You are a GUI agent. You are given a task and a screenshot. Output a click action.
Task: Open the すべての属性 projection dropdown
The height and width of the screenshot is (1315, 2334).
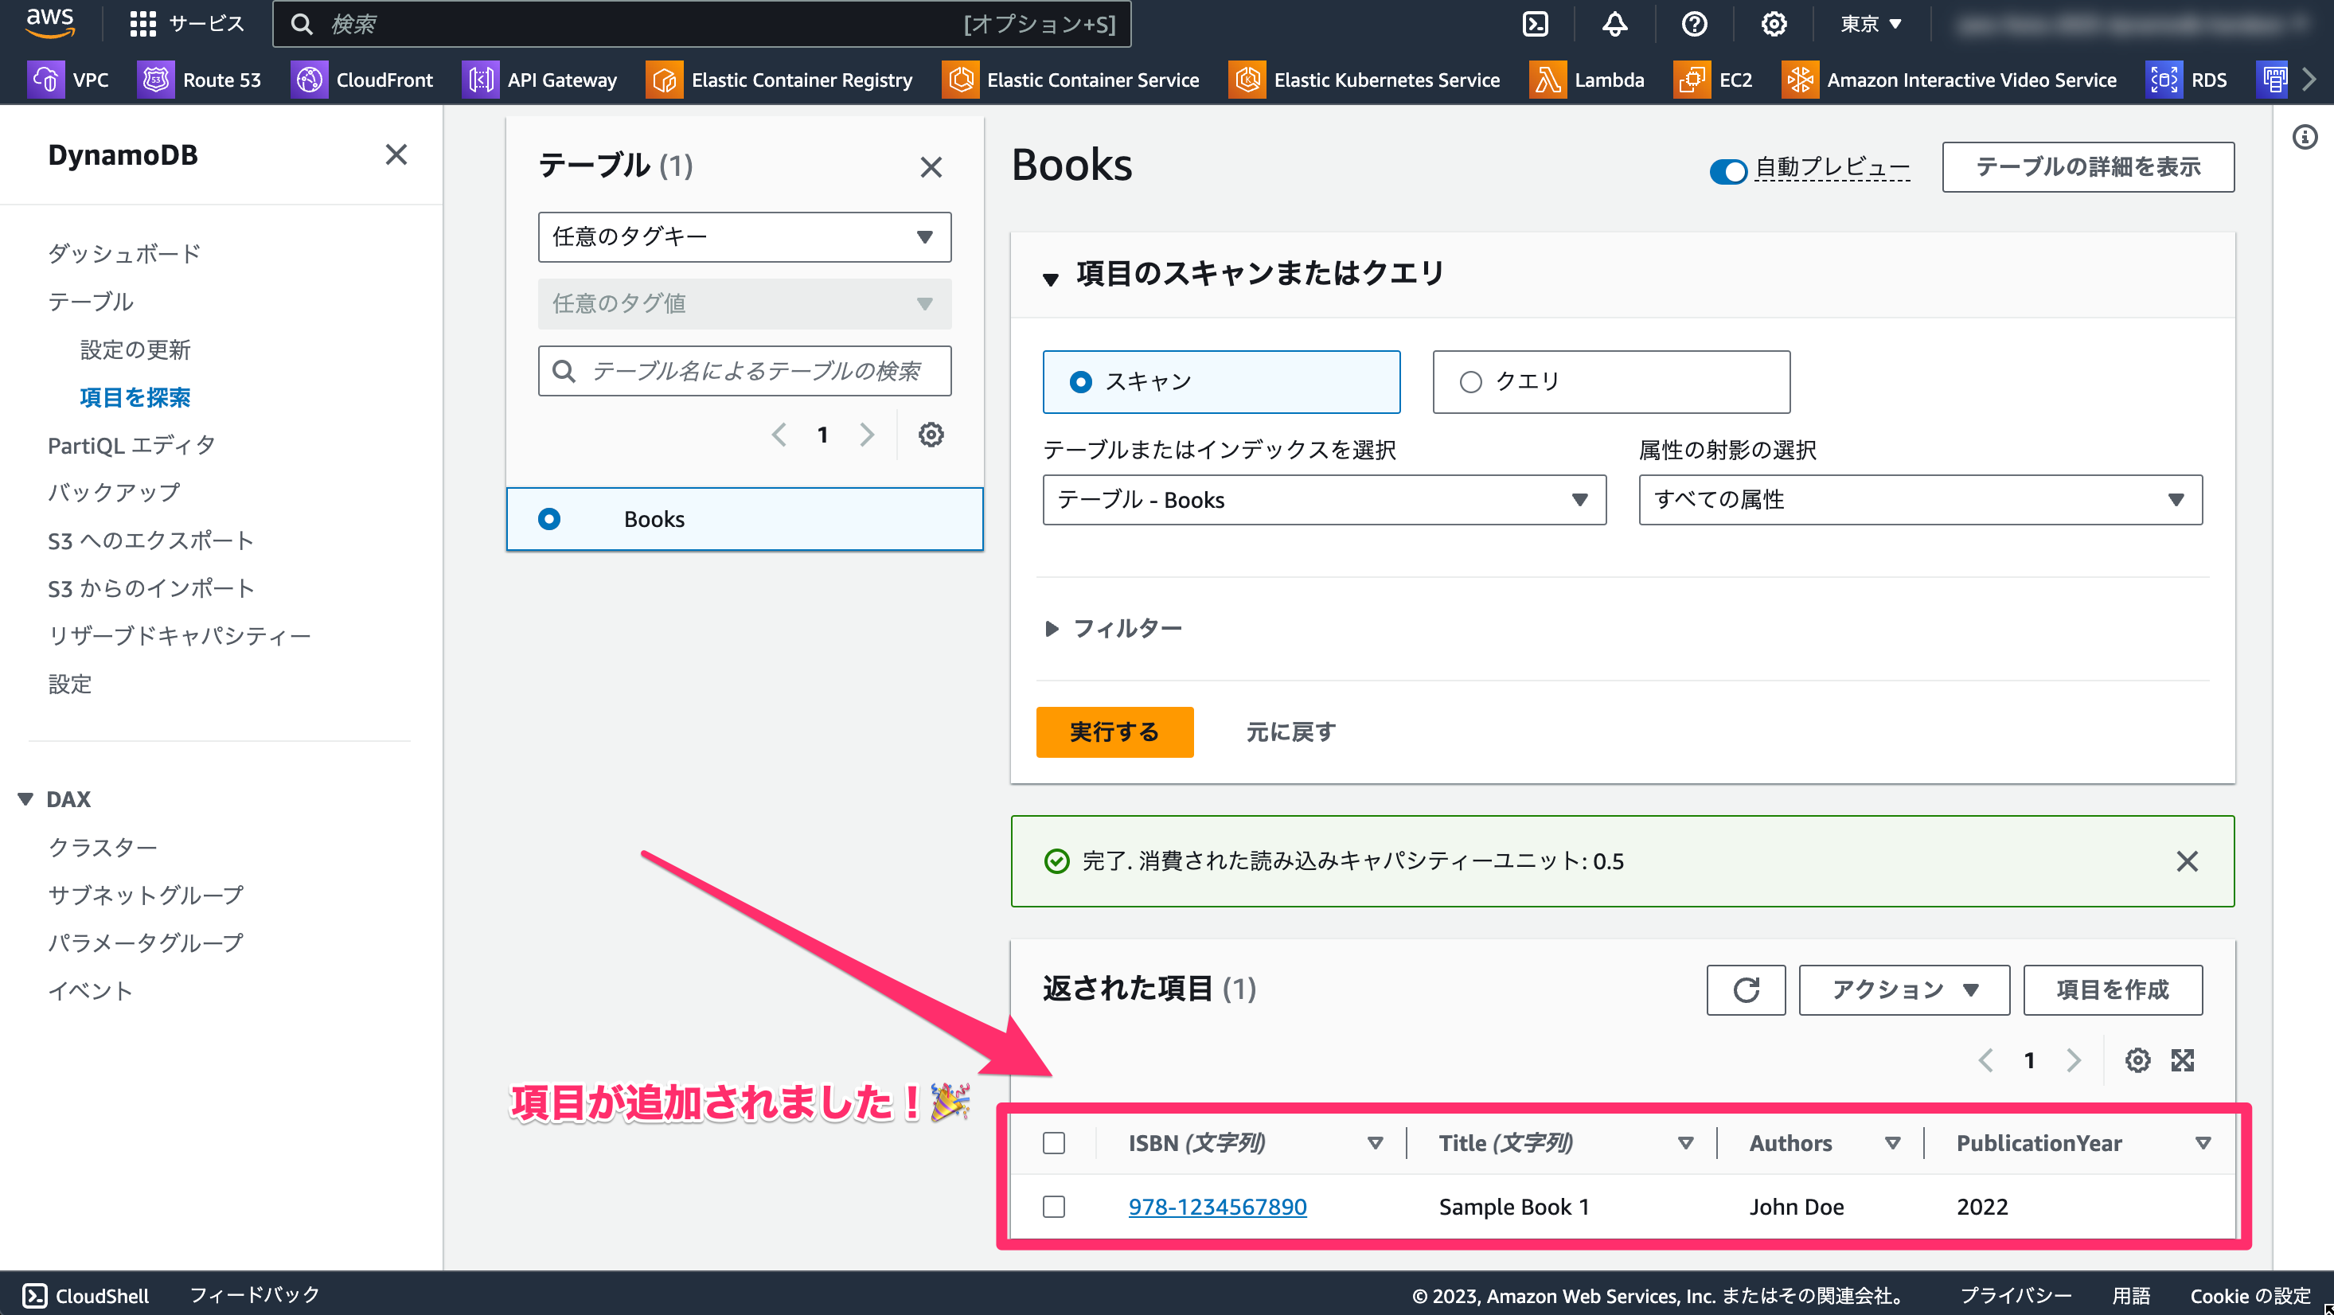pos(1921,499)
